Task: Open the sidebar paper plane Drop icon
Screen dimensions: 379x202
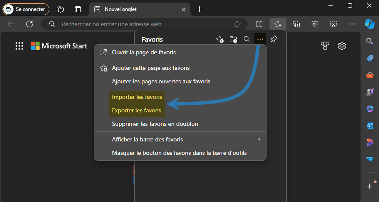Action: point(370,159)
